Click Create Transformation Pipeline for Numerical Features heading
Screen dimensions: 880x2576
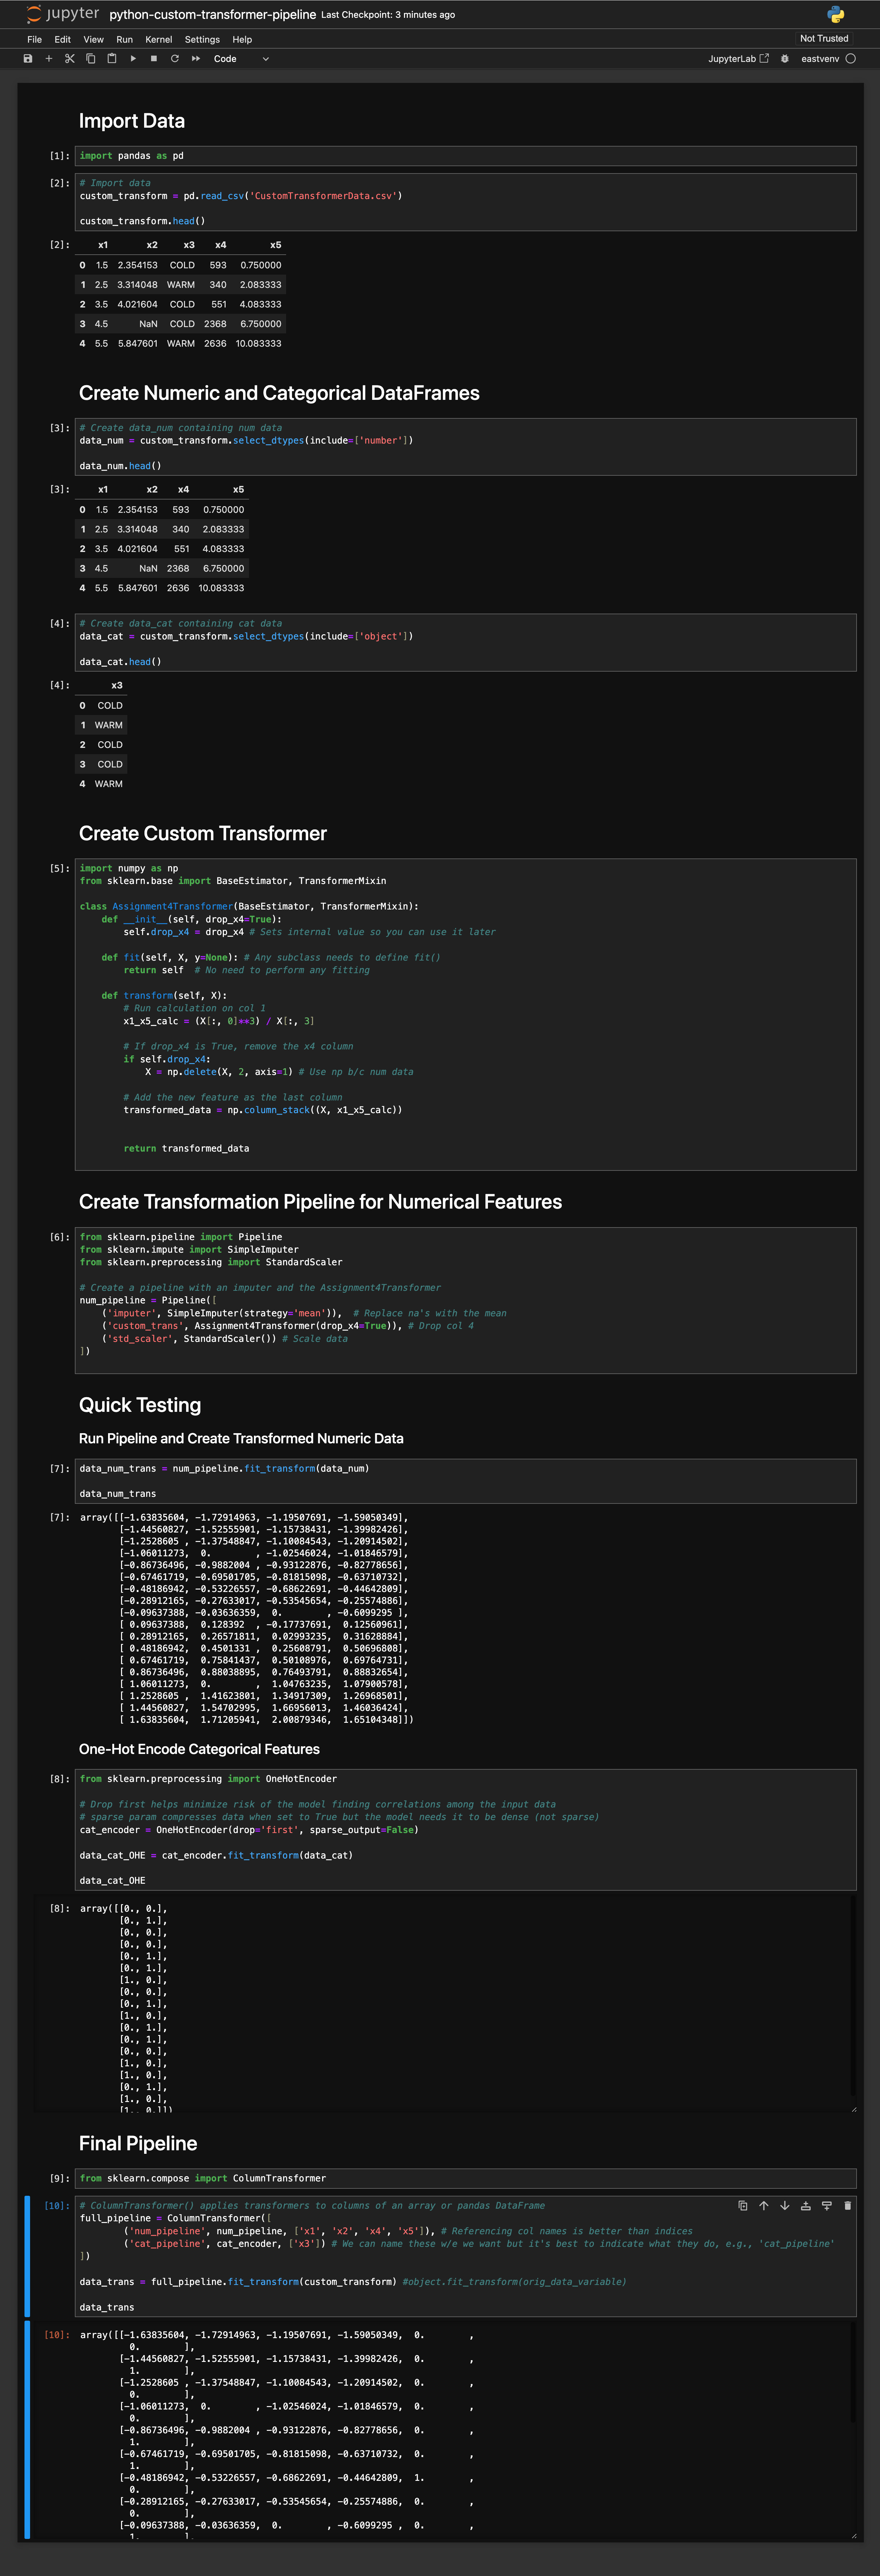click(320, 1202)
